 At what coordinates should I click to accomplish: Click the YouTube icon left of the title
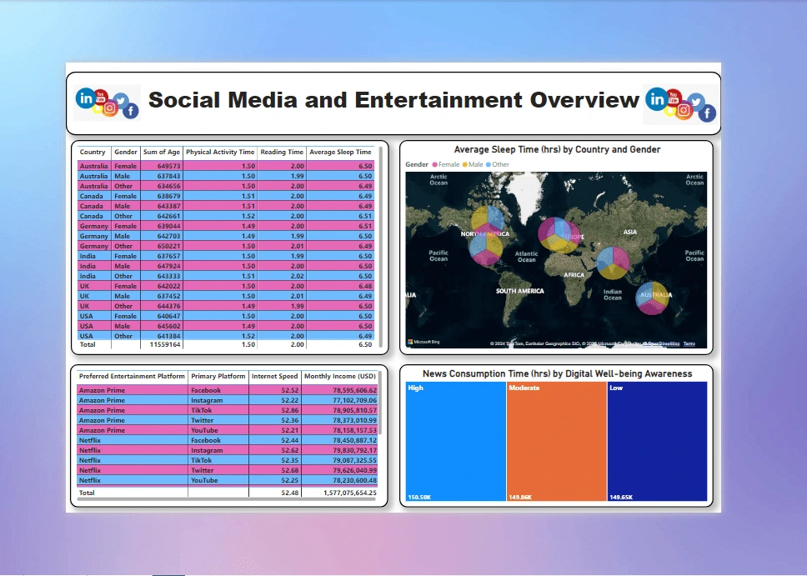(101, 96)
